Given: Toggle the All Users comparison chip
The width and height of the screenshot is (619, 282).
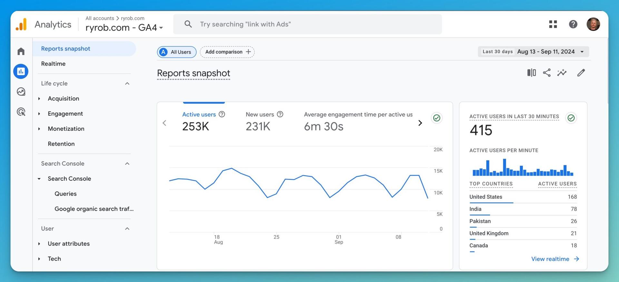Looking at the screenshot, I should pos(177,52).
